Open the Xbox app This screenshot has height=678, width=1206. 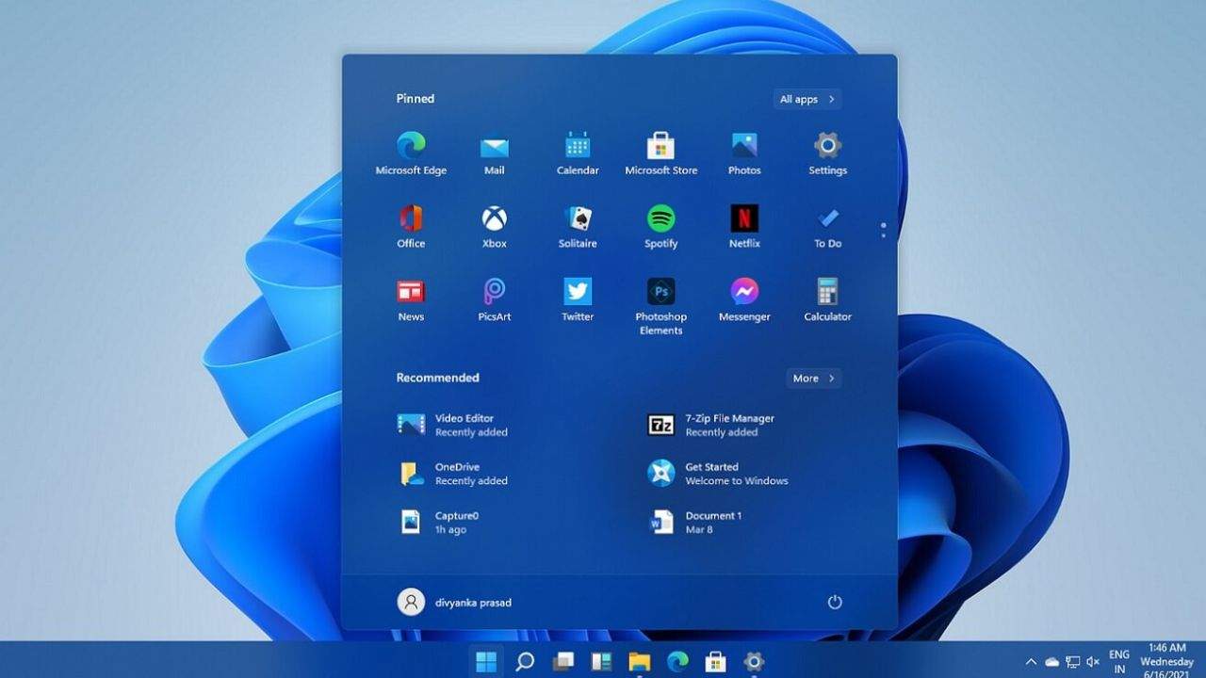tap(495, 227)
